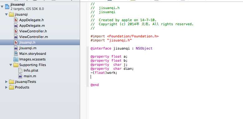Click the @end keyword
This screenshot has height=119, width=243.
coord(95,85)
